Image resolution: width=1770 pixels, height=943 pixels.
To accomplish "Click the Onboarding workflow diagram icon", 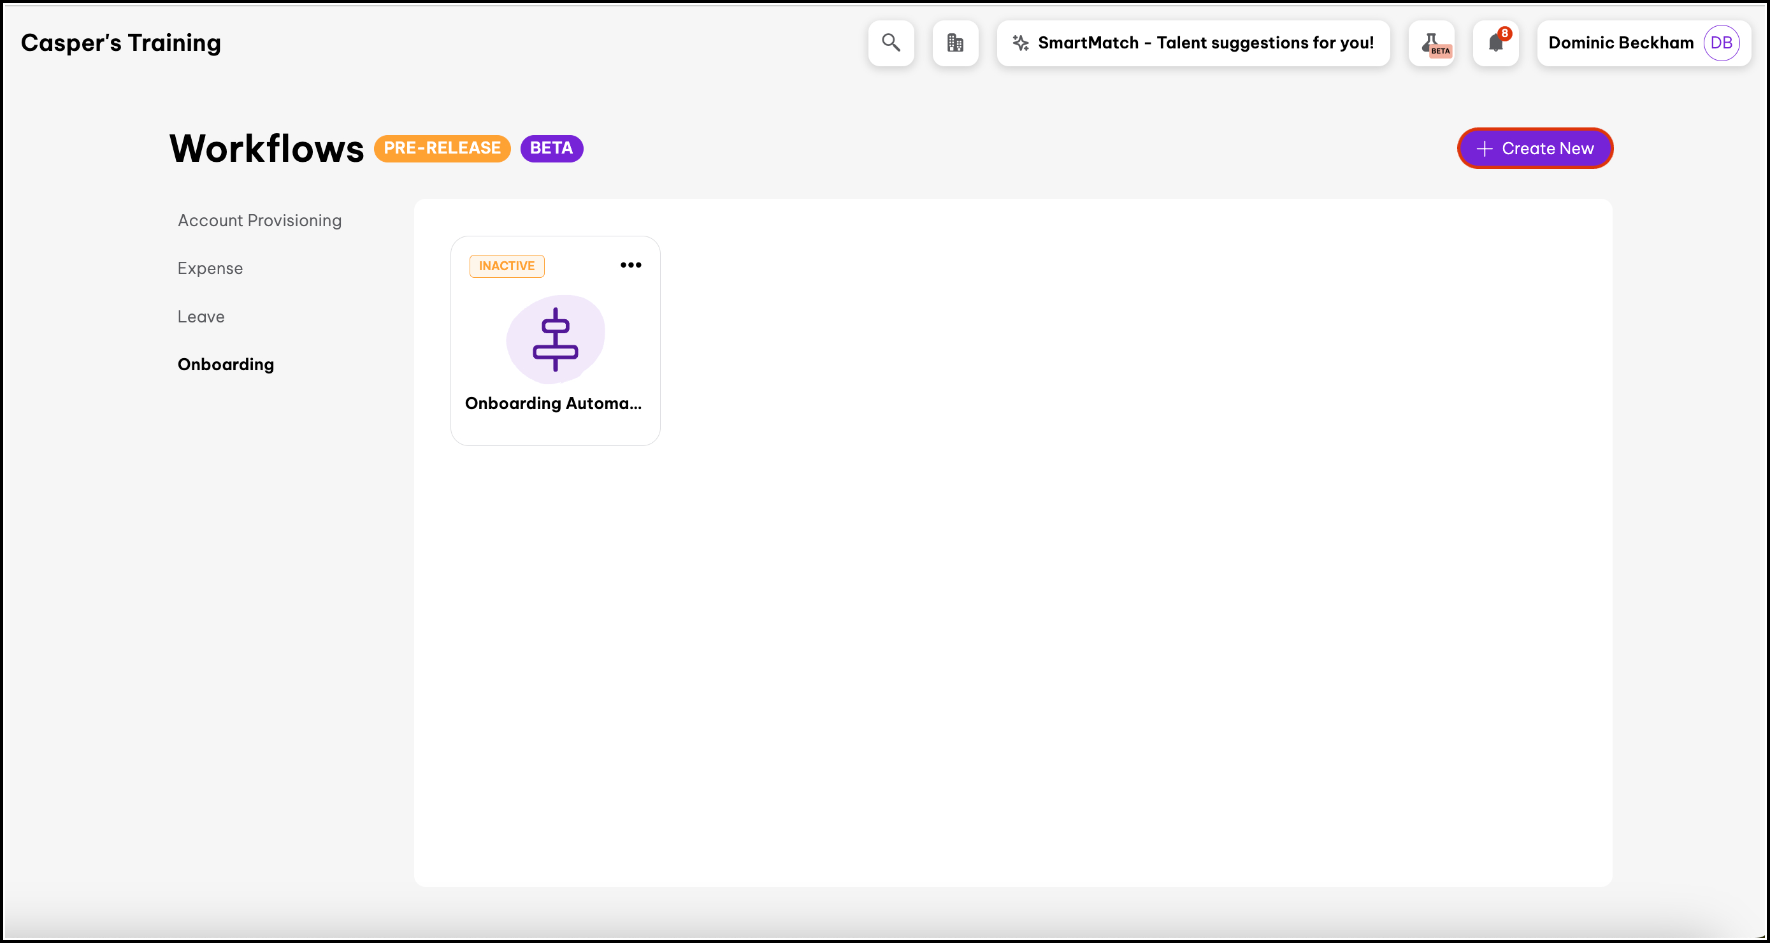I will 555,340.
